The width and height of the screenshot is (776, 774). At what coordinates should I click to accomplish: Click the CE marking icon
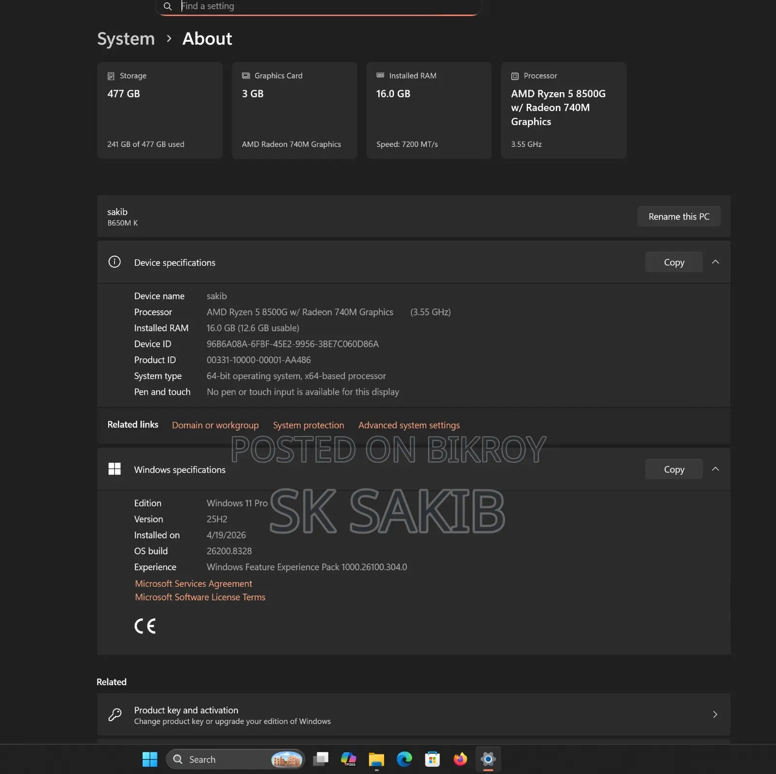(145, 626)
